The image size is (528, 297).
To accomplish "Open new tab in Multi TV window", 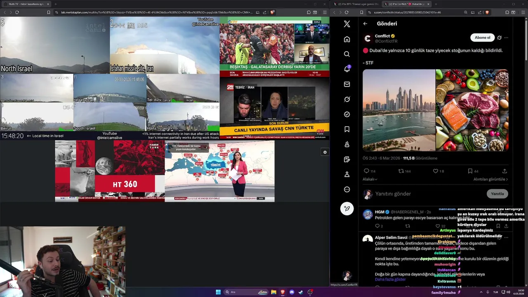I will [x=55, y=4].
